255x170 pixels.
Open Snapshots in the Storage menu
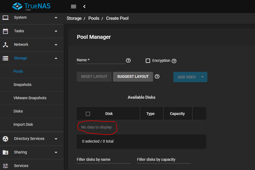(22, 85)
